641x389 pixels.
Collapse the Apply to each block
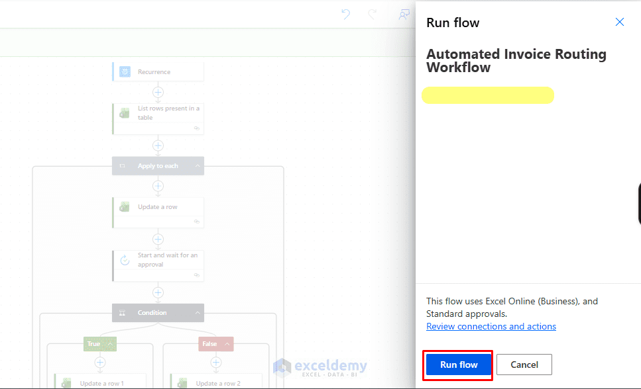pyautogui.click(x=198, y=166)
